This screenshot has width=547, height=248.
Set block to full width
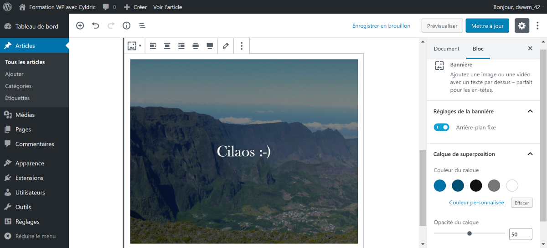pyautogui.click(x=210, y=46)
